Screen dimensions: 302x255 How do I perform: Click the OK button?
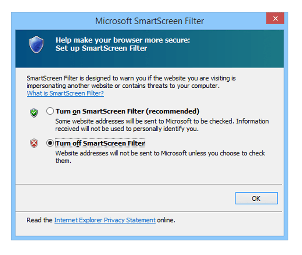[x=256, y=198]
